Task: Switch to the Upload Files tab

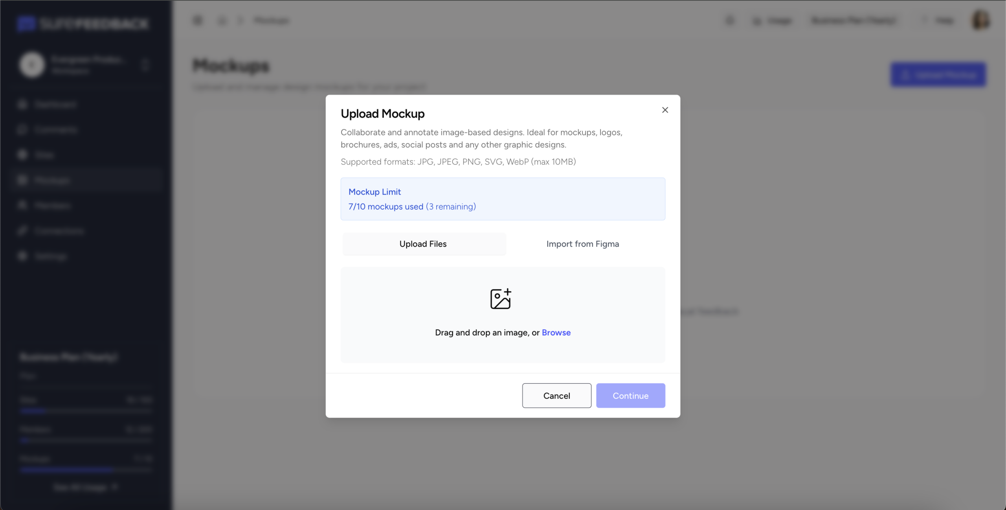Action: [424, 244]
